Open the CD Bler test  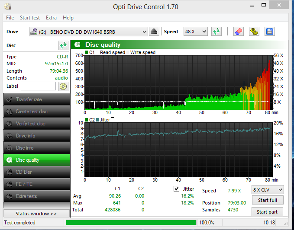pos(36,172)
